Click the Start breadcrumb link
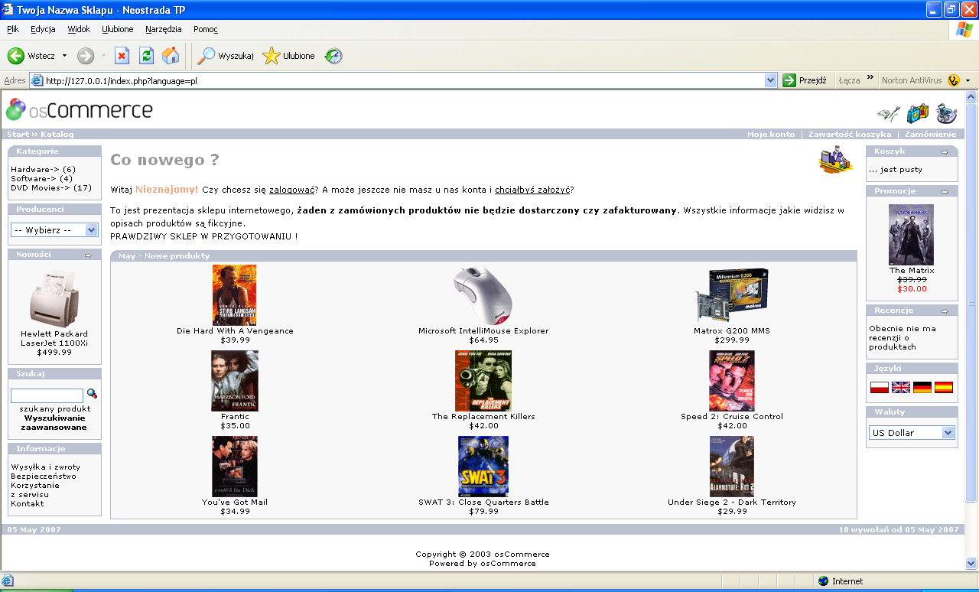This screenshot has height=592, width=979. tap(18, 134)
